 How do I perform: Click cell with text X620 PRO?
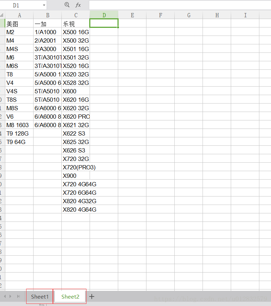pyautogui.click(x=76, y=116)
